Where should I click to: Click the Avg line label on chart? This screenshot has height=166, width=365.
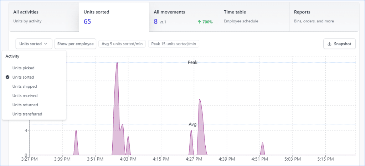pyautogui.click(x=192, y=124)
